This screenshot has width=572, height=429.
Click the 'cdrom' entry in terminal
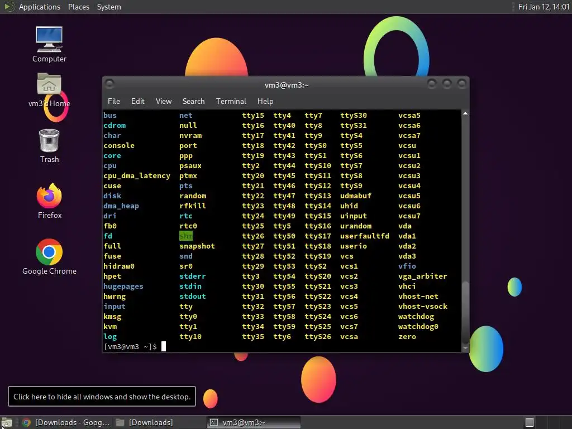click(115, 126)
